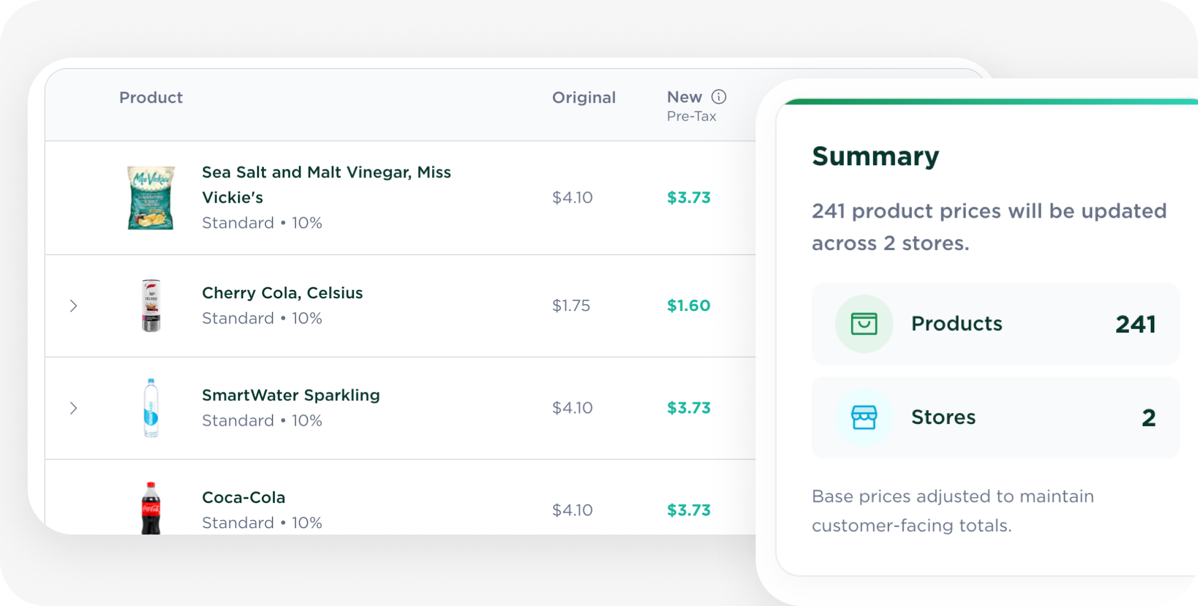Open the Coca-Cola product name

tap(244, 498)
